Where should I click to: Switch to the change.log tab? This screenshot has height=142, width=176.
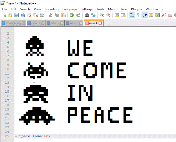point(13,23)
